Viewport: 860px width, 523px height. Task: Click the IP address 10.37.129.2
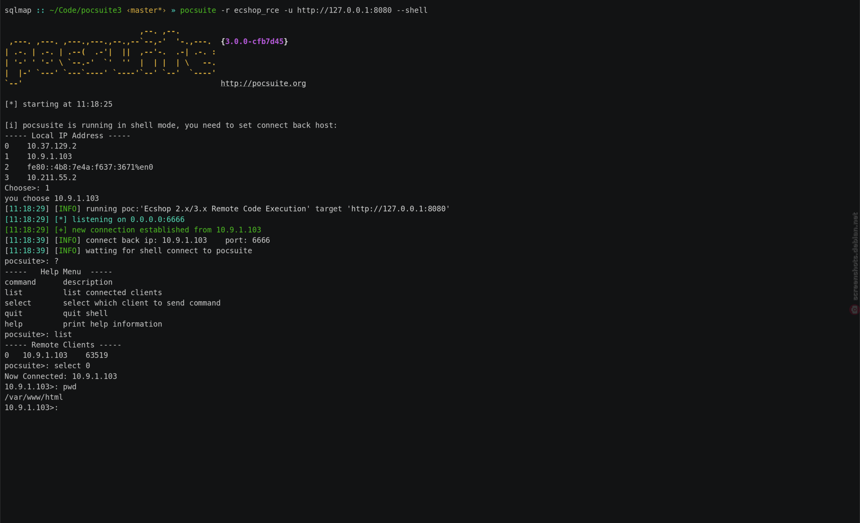pos(52,146)
